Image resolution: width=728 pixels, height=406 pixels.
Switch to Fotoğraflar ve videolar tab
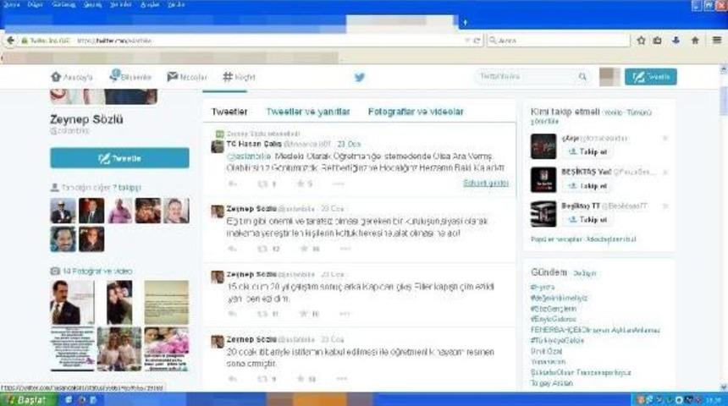(416, 112)
